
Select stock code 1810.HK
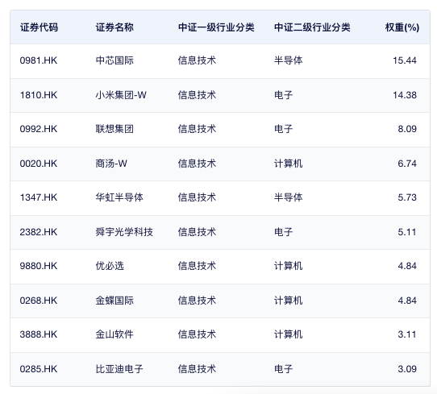[x=39, y=95]
